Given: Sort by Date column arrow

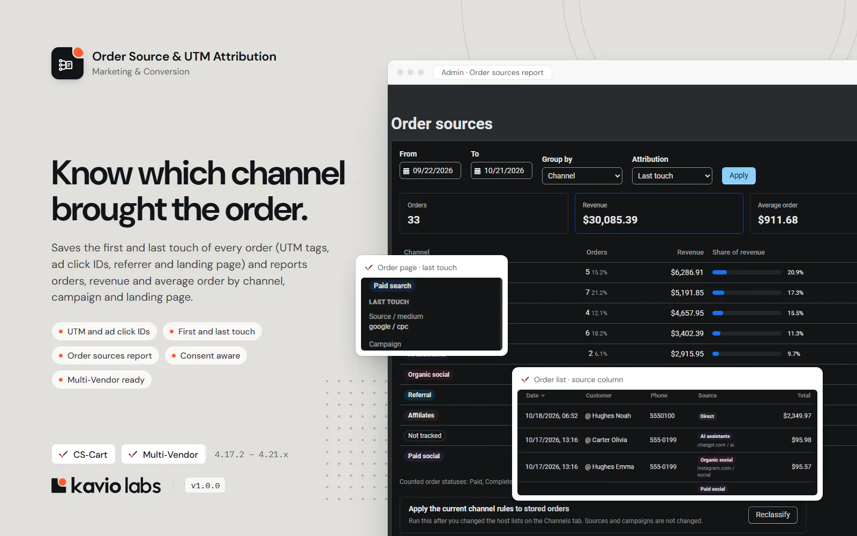Looking at the screenshot, I should coord(543,396).
